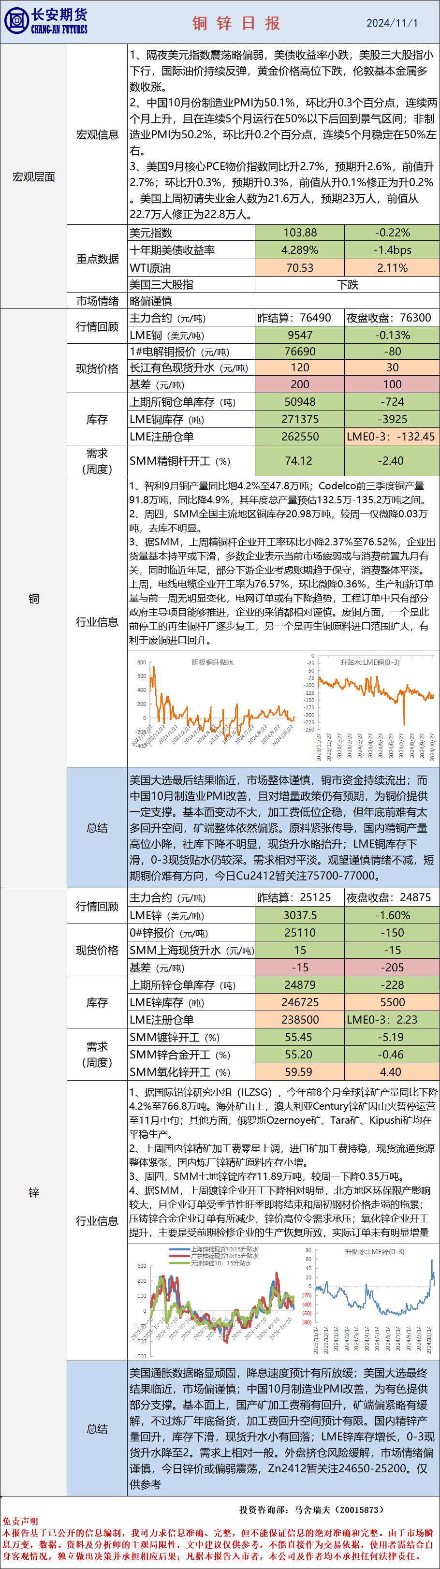Viewport: 440px width, 1569px height.
Task: Select the -5.19 galvanizing change cell
Action: click(392, 1037)
